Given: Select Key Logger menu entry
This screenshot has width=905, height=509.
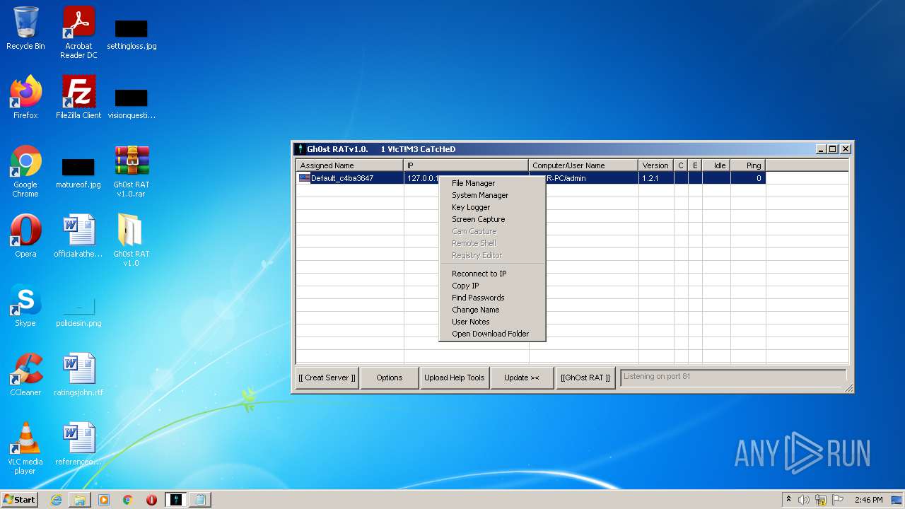Looking at the screenshot, I should (x=492, y=207).
